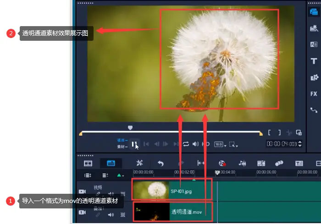Image resolution: width=321 pixels, height=224 pixels.
Task: Click the 视频 video track camera icon
Action: click(x=82, y=191)
